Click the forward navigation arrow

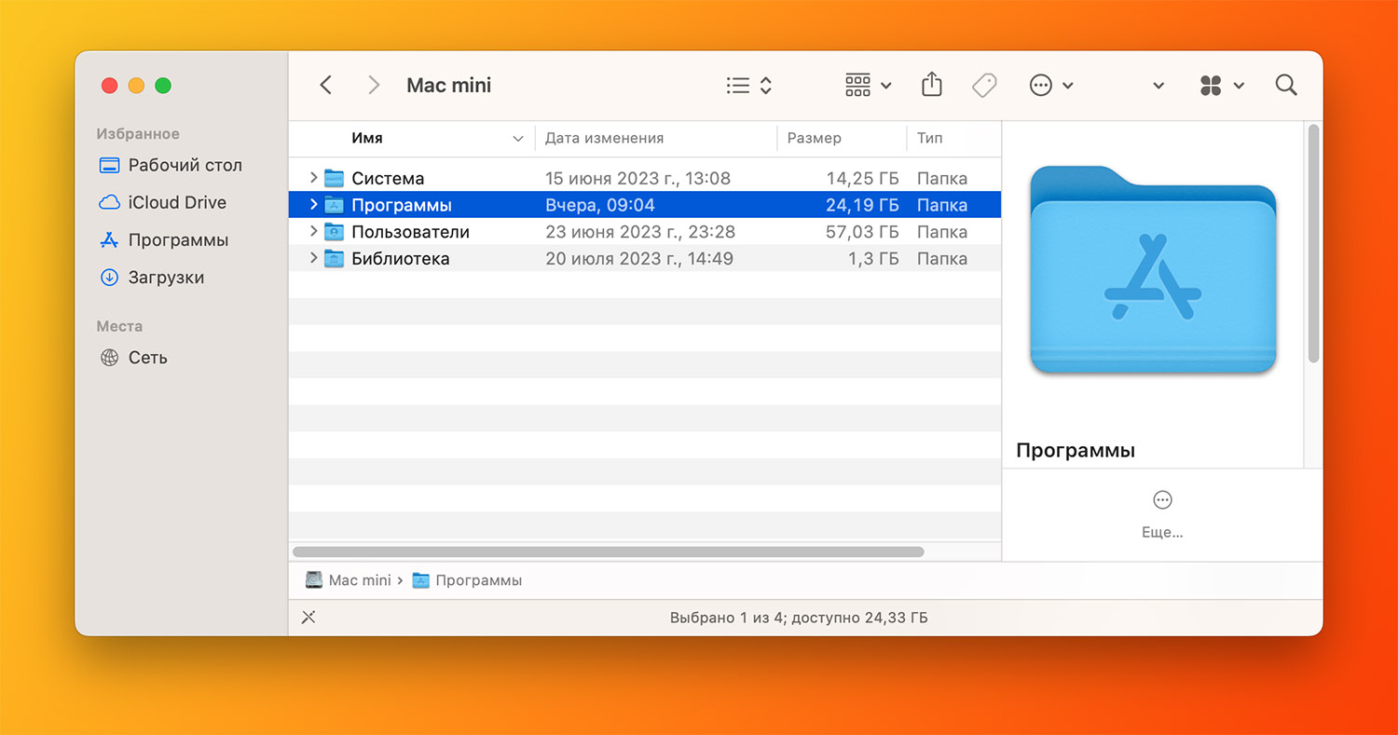pos(374,85)
